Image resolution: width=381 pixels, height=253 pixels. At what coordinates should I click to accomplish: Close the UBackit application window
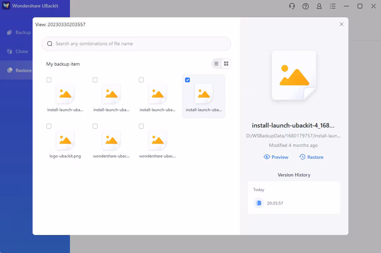[x=374, y=6]
